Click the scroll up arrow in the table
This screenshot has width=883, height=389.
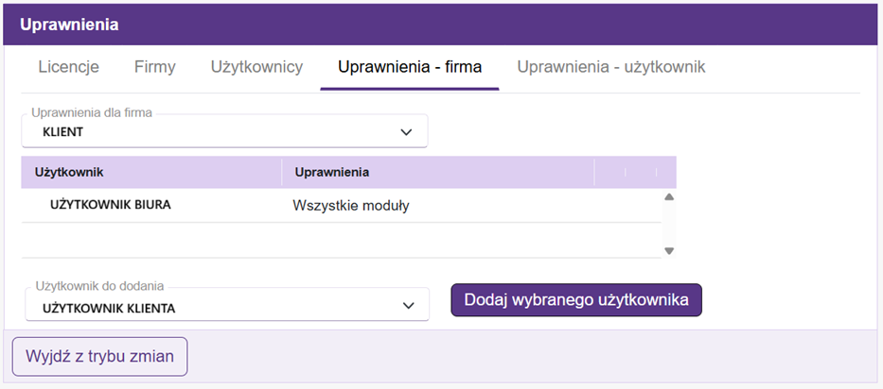tap(669, 197)
